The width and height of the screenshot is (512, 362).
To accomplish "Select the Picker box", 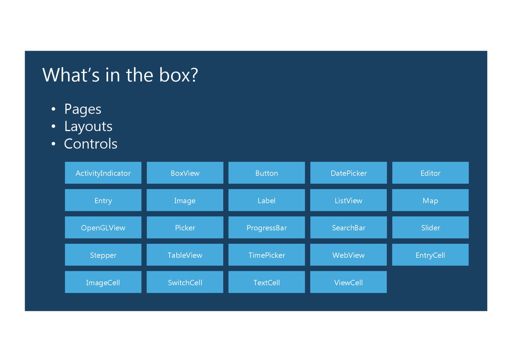I will tap(185, 227).
